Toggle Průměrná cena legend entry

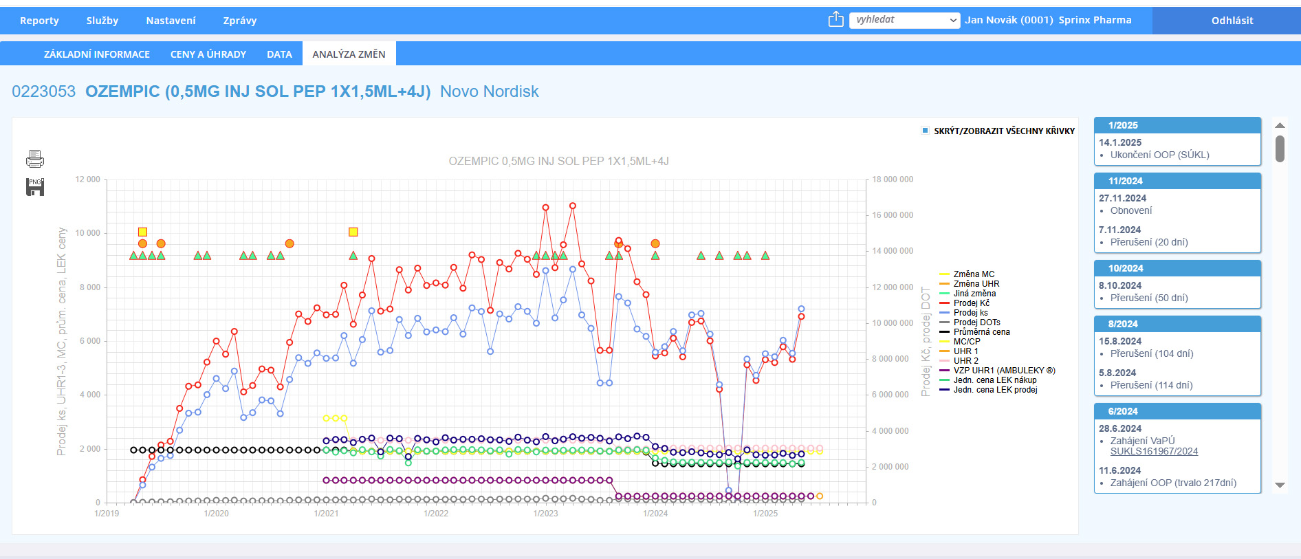point(974,332)
